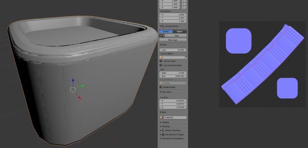Image resolution: width=308 pixels, height=148 pixels.
Task: Click the Lock to Object field
Action: [173, 57]
